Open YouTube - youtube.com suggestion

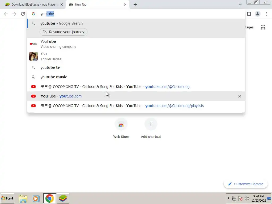(x=136, y=96)
